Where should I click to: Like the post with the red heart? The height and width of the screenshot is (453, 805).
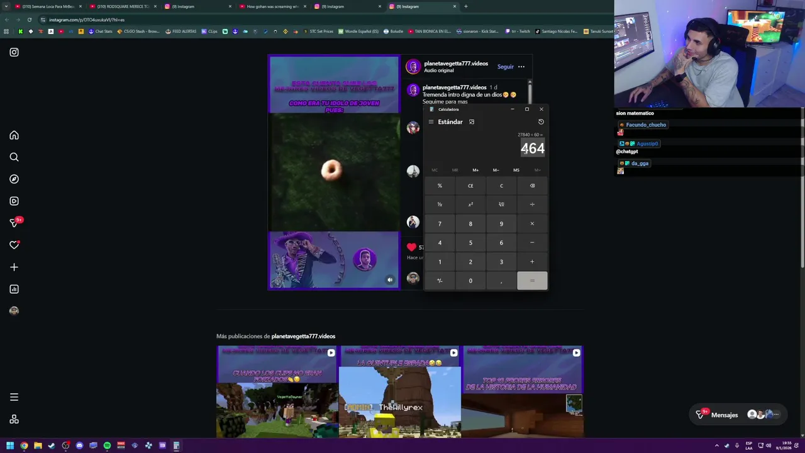(x=411, y=247)
